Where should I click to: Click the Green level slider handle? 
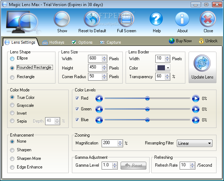(147, 109)
